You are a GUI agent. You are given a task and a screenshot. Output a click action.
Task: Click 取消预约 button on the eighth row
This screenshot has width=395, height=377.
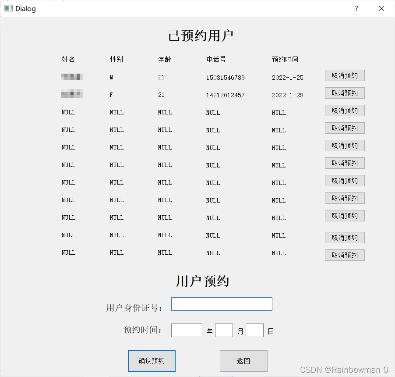(x=344, y=198)
